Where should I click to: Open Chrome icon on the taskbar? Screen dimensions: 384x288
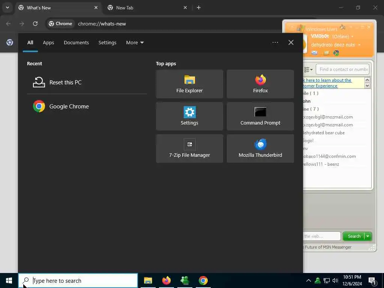(203, 280)
